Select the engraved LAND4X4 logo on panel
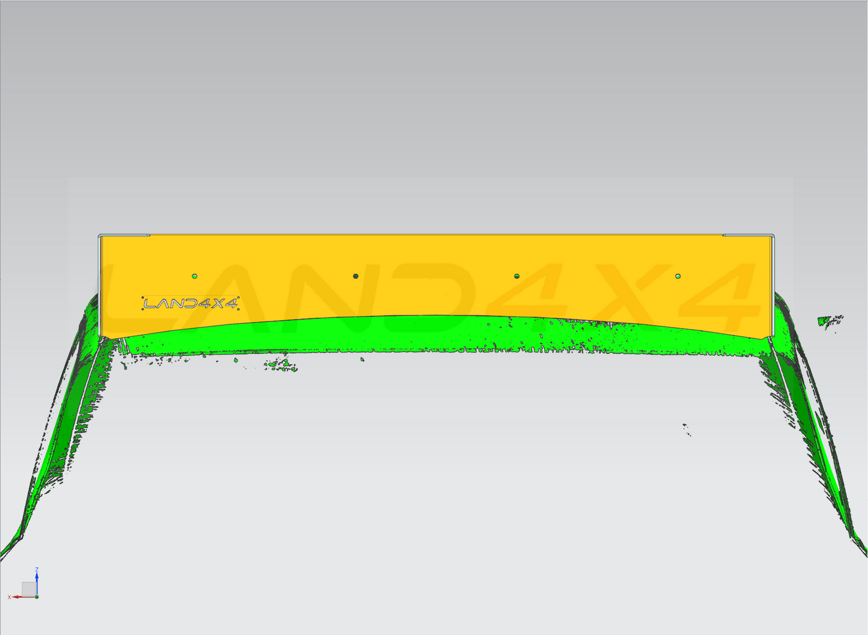 point(190,303)
